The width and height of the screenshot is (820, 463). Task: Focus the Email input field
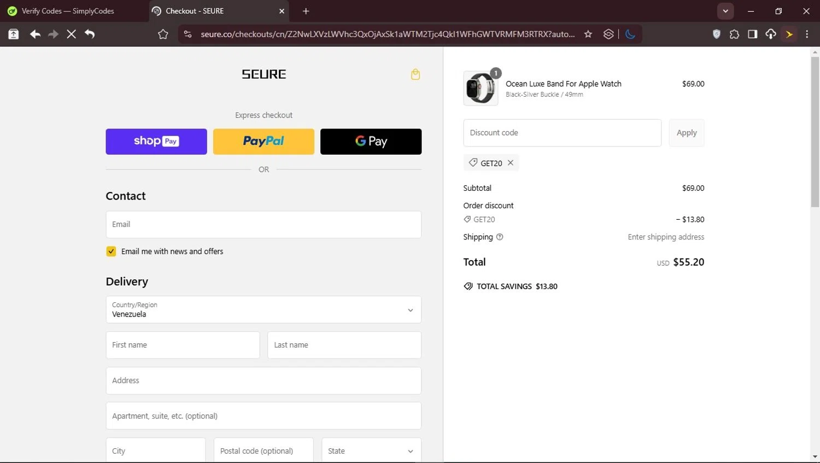263,225
